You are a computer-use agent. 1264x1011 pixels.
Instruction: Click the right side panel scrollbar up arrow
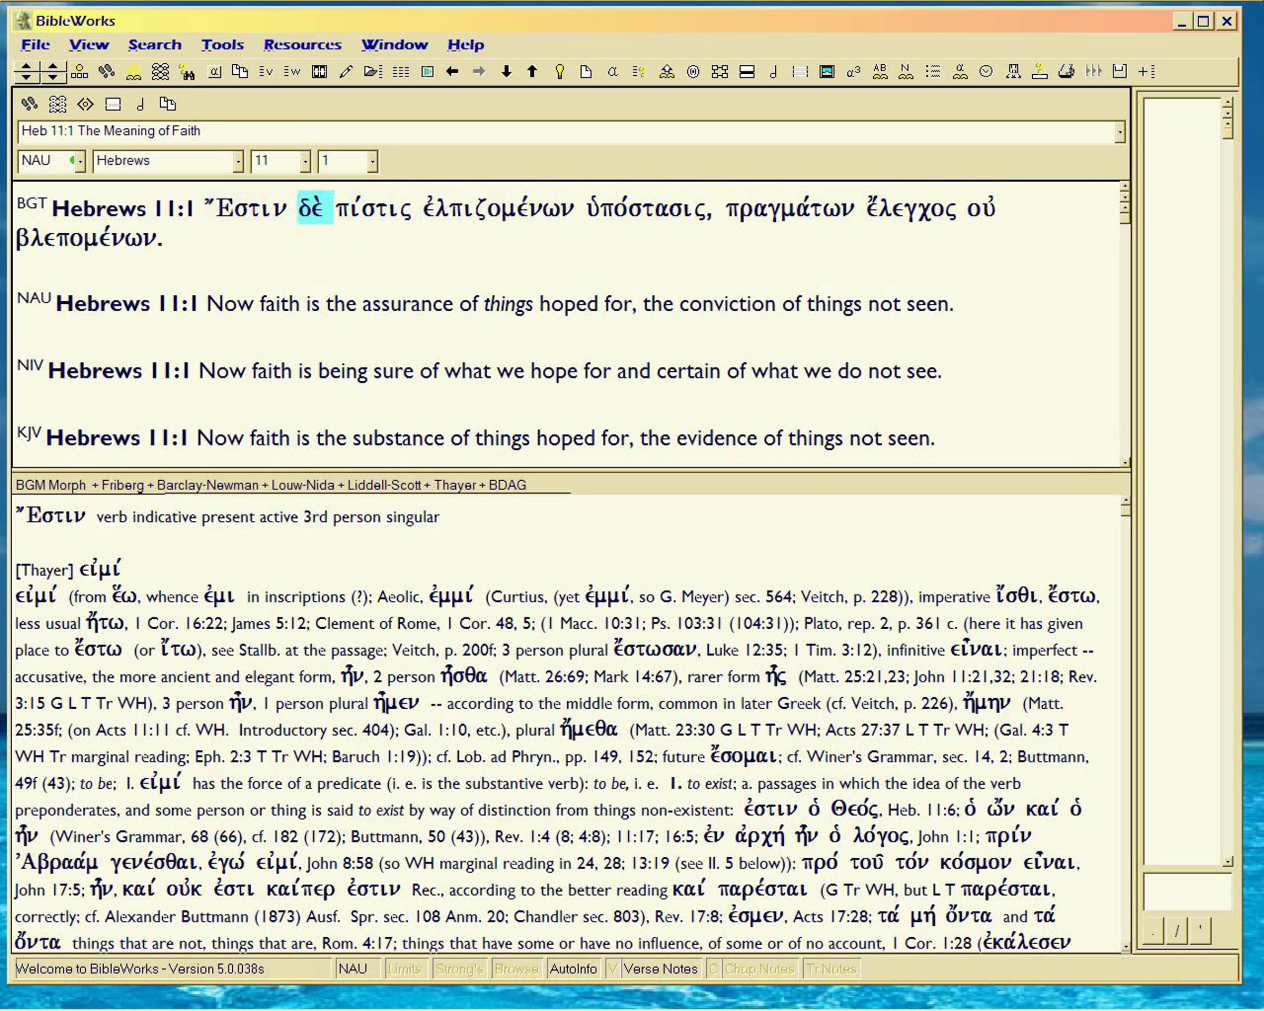(1228, 102)
